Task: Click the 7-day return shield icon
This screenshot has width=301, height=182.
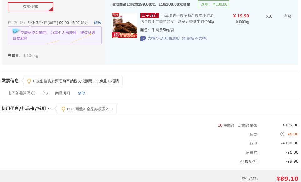Action: point(143,39)
